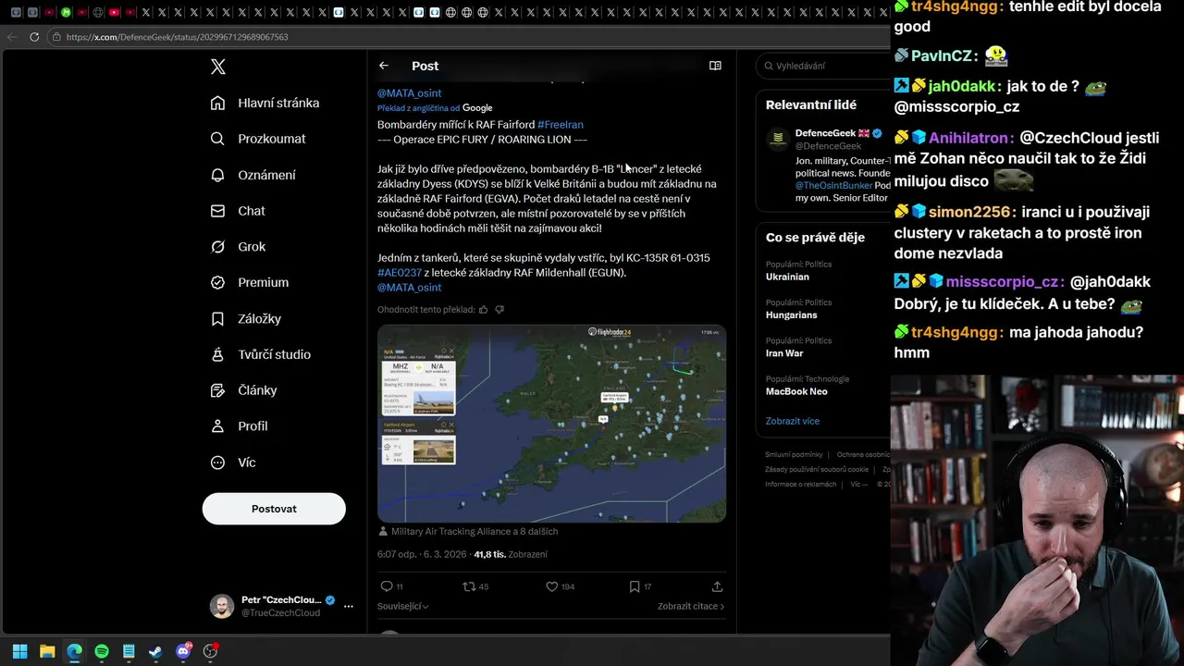Rate translation with thumbs up
This screenshot has width=1184, height=666.
coord(483,310)
